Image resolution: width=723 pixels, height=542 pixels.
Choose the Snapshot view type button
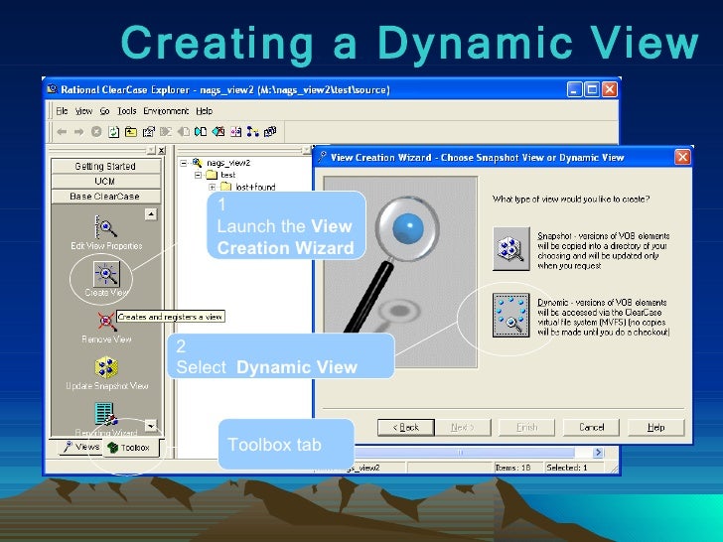[x=510, y=249]
